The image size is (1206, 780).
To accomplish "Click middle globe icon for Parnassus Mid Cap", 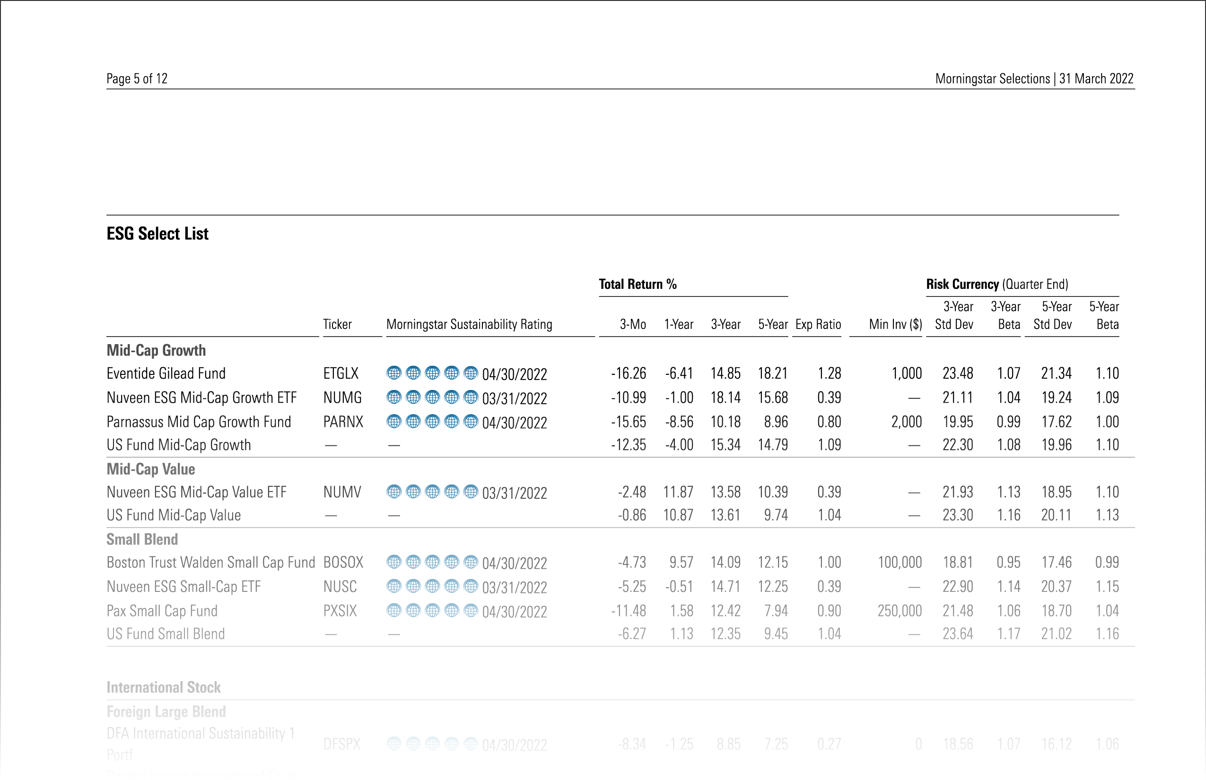I will point(432,422).
